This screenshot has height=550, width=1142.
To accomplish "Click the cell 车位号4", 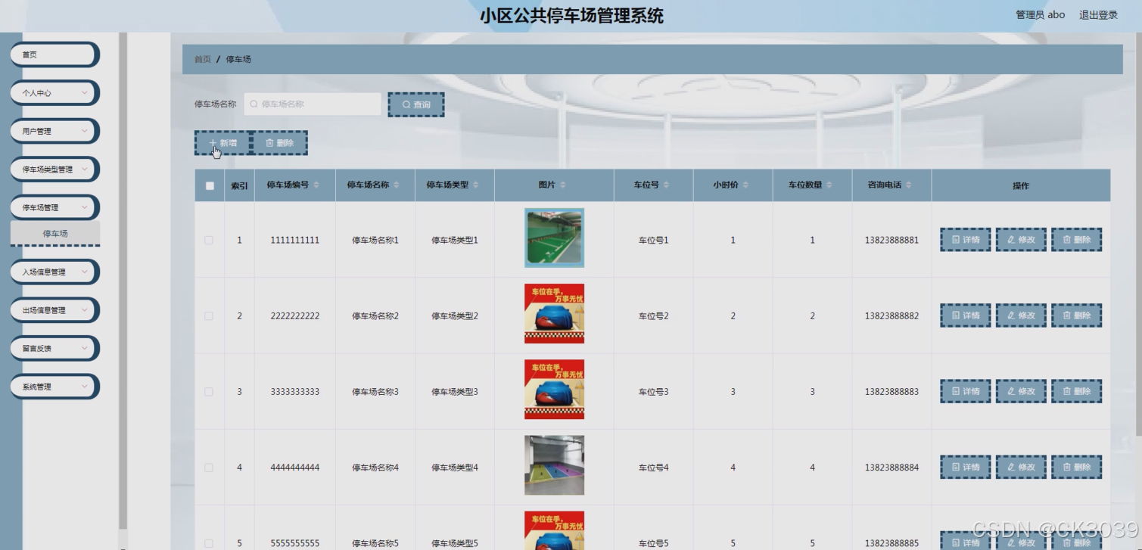I will 653,468.
